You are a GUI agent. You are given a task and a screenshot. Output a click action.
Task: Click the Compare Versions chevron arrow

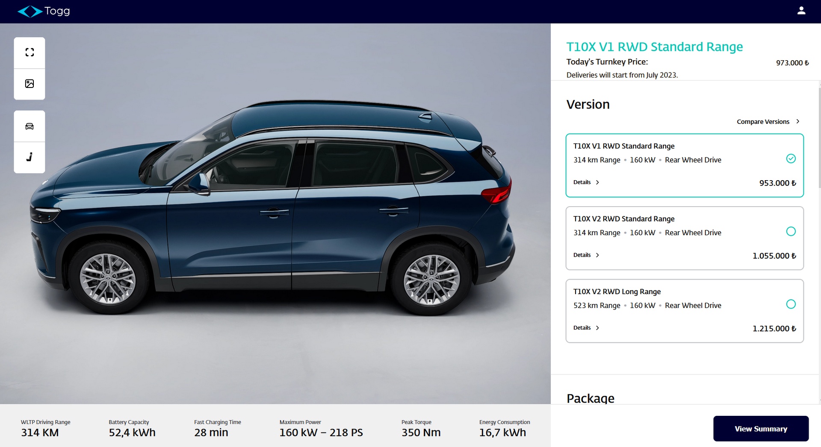click(x=797, y=122)
